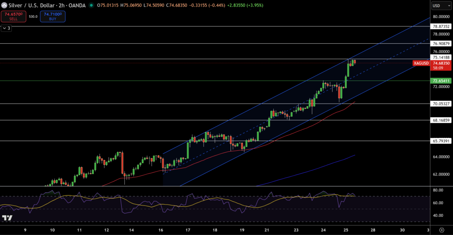453x235 pixels.
Task: Click the 72.65411 green price label
Action: click(441, 81)
